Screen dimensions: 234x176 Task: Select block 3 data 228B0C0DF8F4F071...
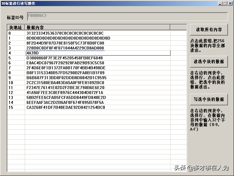point(65,48)
